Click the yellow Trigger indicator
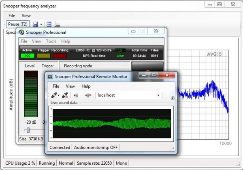The height and width of the screenshot is (170, 243). [44, 56]
